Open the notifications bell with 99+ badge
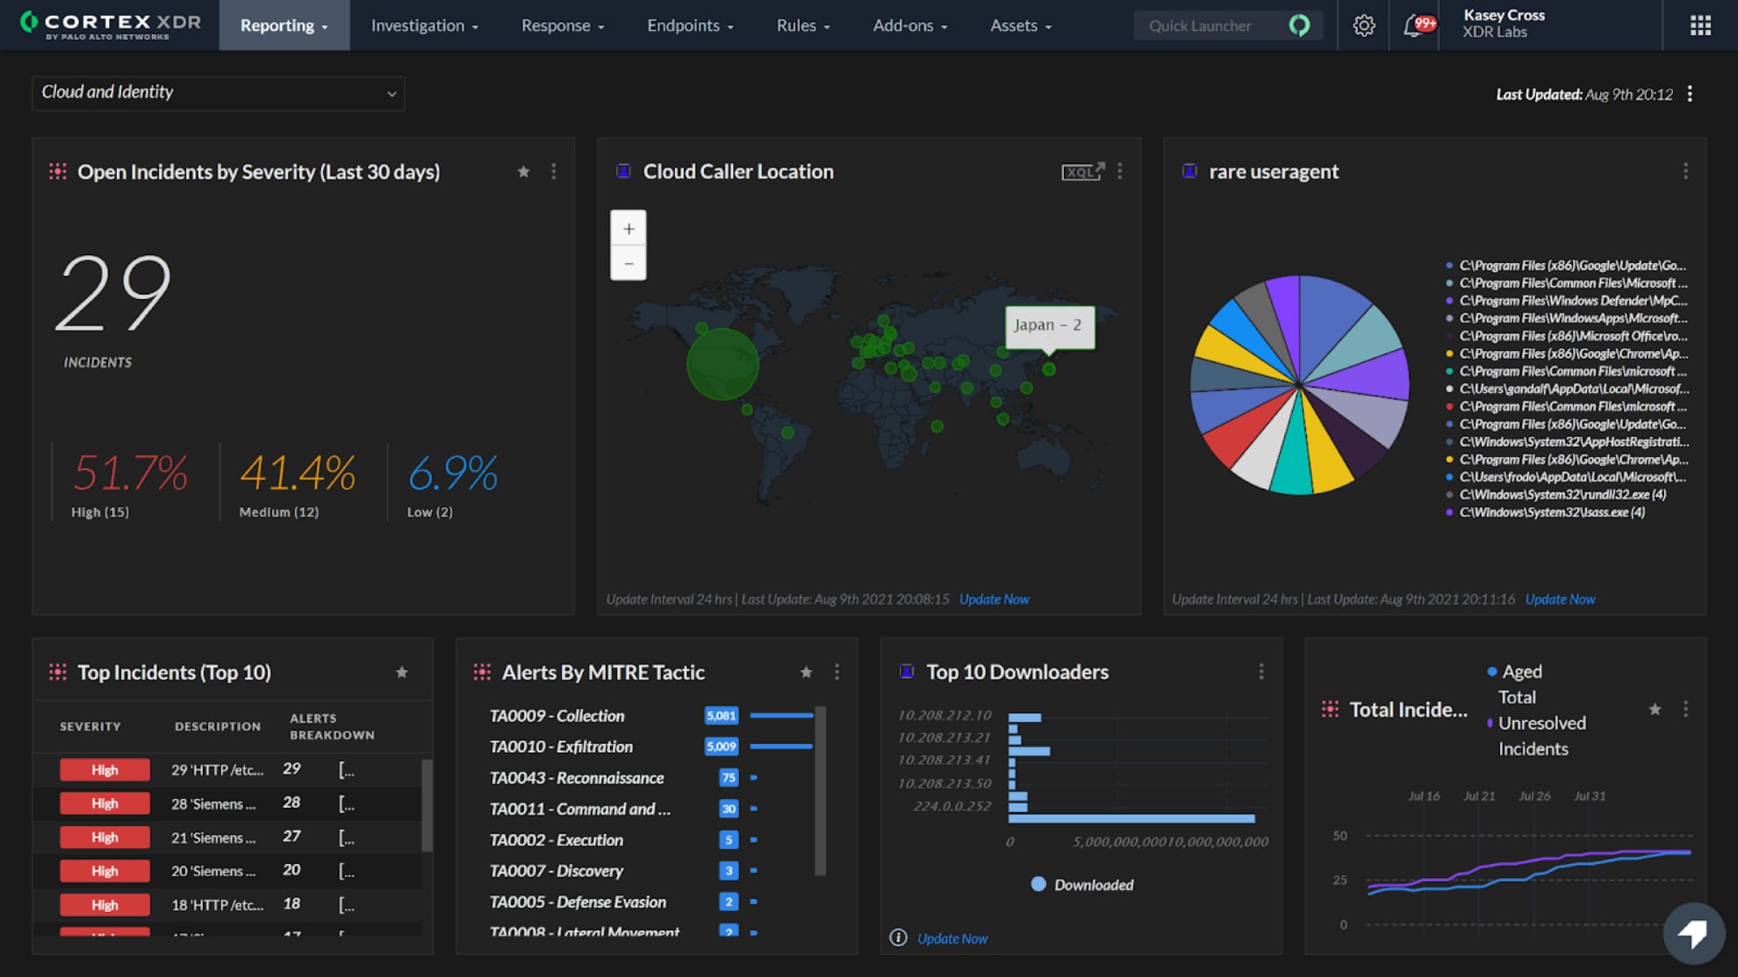Viewport: 1738px width, 977px height. 1414,25
